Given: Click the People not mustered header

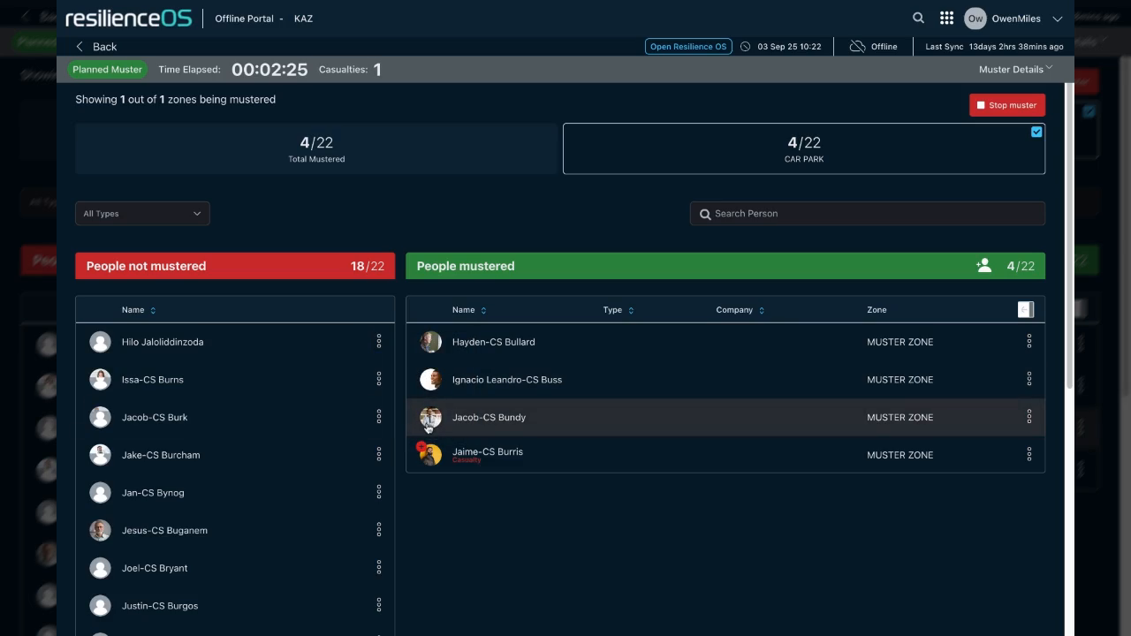Looking at the screenshot, I should 235,266.
